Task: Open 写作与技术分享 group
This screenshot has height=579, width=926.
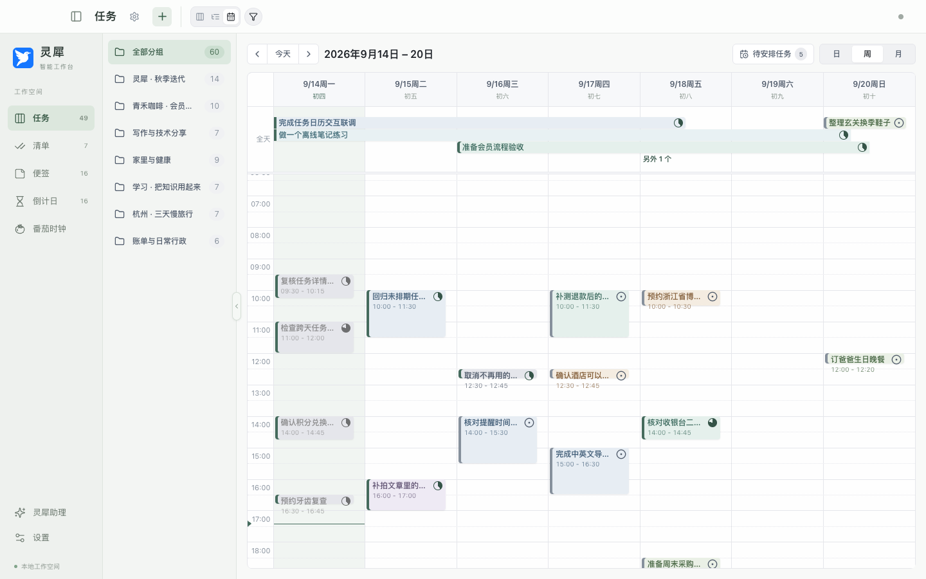Action: pyautogui.click(x=169, y=133)
